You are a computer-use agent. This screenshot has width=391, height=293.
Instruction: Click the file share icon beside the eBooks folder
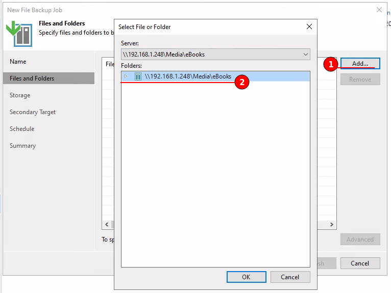[138, 76]
